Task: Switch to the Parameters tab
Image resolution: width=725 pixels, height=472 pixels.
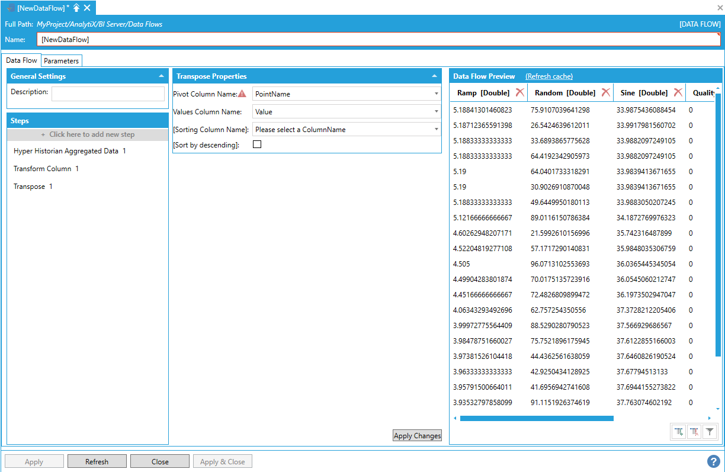Action: click(x=61, y=61)
